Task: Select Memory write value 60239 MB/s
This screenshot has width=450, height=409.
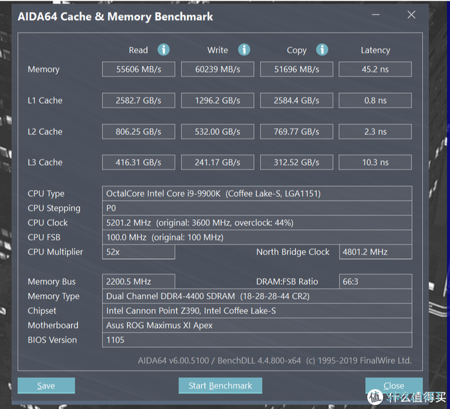Action: [x=218, y=69]
